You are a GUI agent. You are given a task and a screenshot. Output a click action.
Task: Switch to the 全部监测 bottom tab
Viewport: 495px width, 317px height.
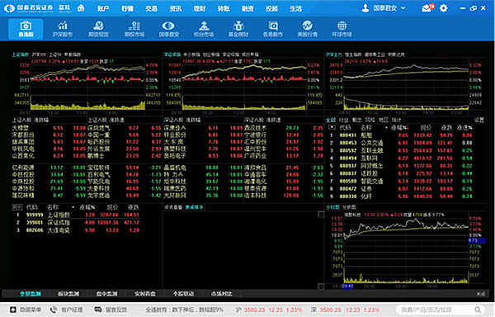coord(31,294)
